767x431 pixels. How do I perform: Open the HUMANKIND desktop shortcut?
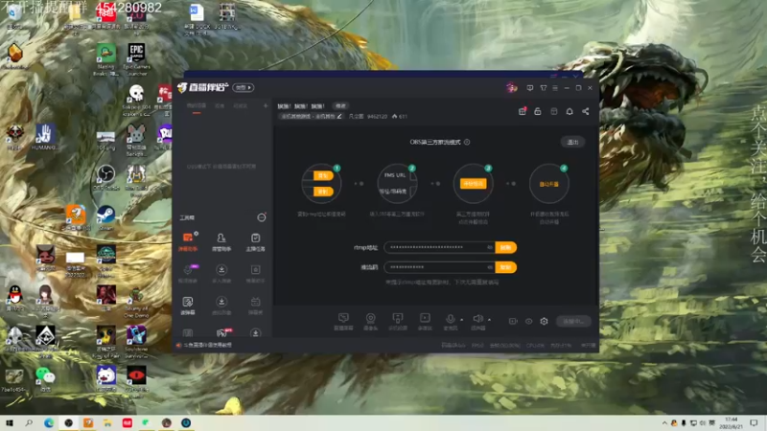click(45, 137)
